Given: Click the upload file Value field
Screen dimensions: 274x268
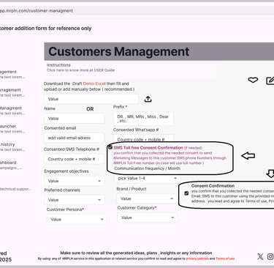Looking at the screenshot, I should pyautogui.click(x=91, y=99).
